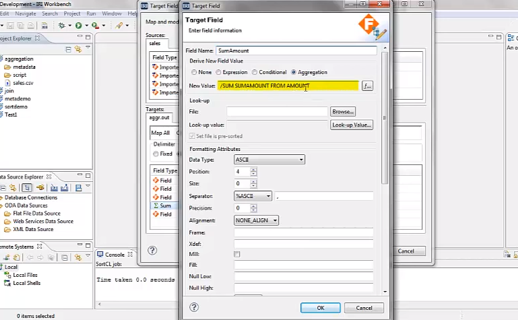Image resolution: width=518 pixels, height=320 pixels.
Task: Select the sales sources tab
Action: (x=155, y=43)
